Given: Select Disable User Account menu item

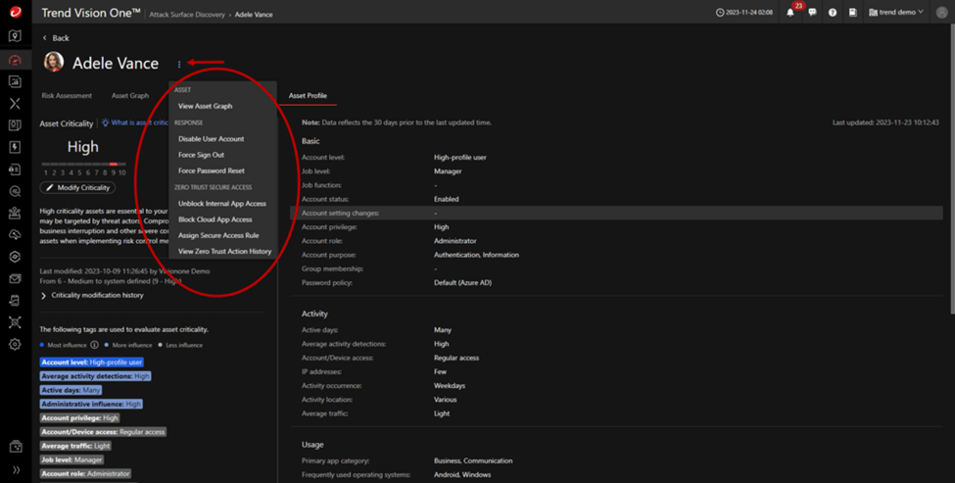Looking at the screenshot, I should [x=211, y=139].
